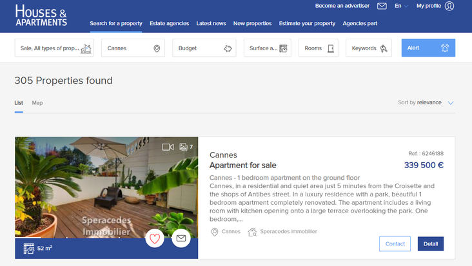Open the Surface area filter dropdown

(x=268, y=48)
